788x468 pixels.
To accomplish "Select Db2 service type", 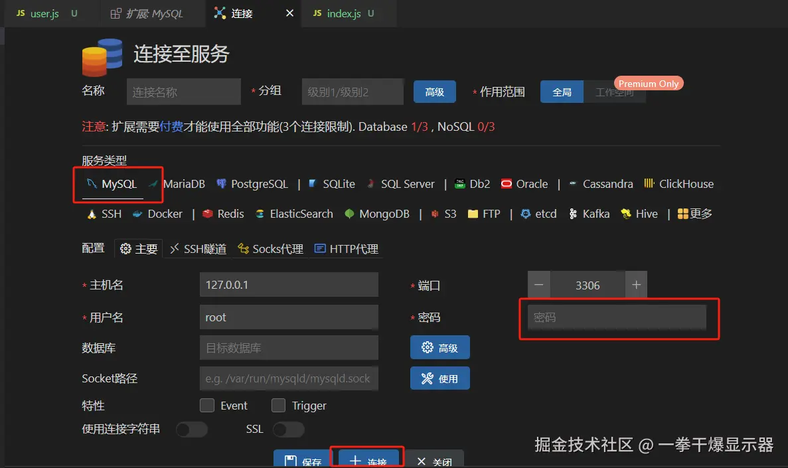I will click(473, 184).
